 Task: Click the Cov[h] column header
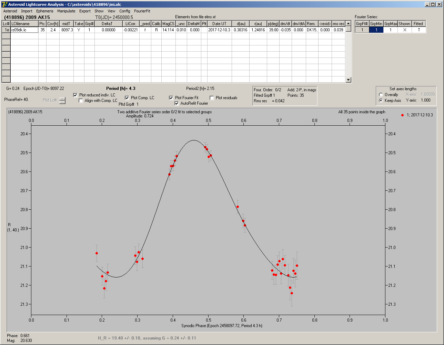[x=53, y=24]
